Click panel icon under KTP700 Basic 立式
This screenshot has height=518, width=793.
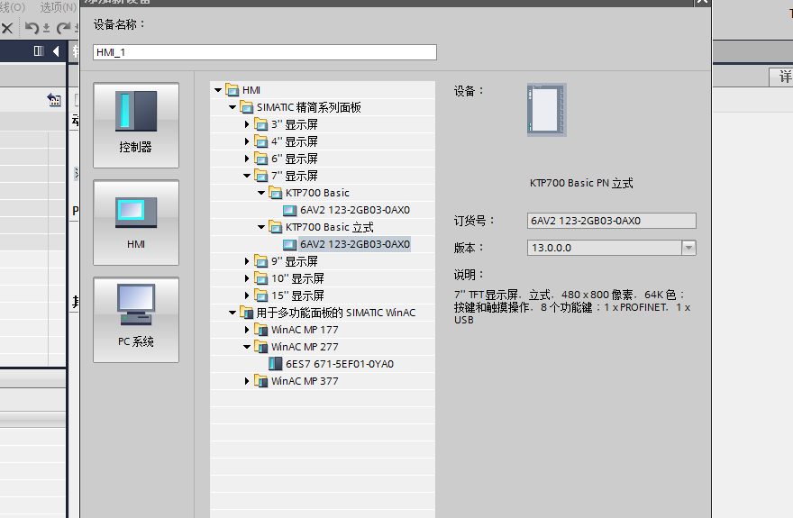point(290,245)
